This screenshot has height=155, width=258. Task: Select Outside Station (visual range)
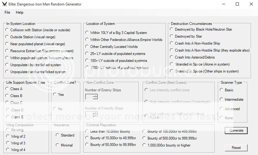30,37
